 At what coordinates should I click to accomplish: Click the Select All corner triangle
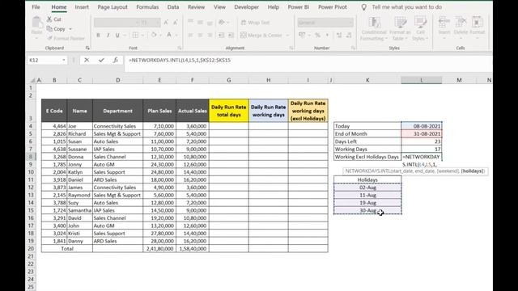[32, 80]
